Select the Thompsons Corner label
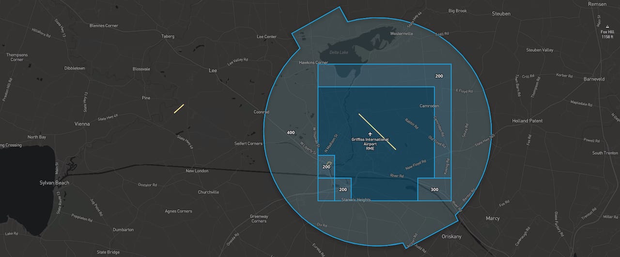620x257 pixels. [x=17, y=57]
